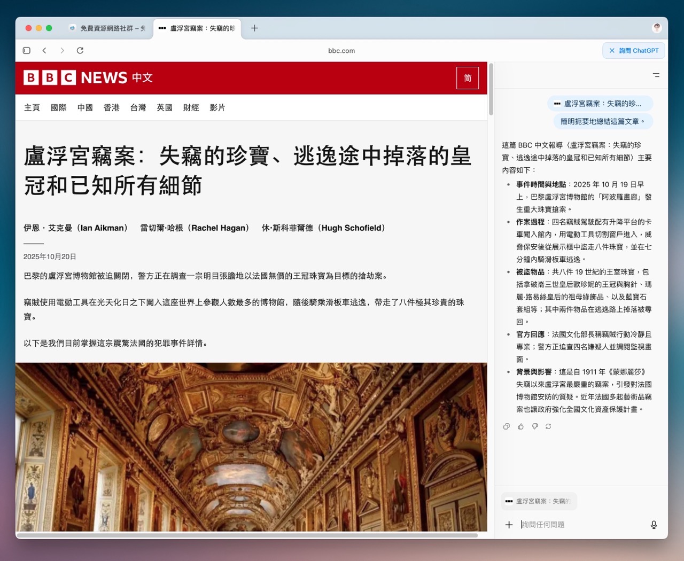Regenerate the ChatGPT response
684x561 pixels.
548,426
